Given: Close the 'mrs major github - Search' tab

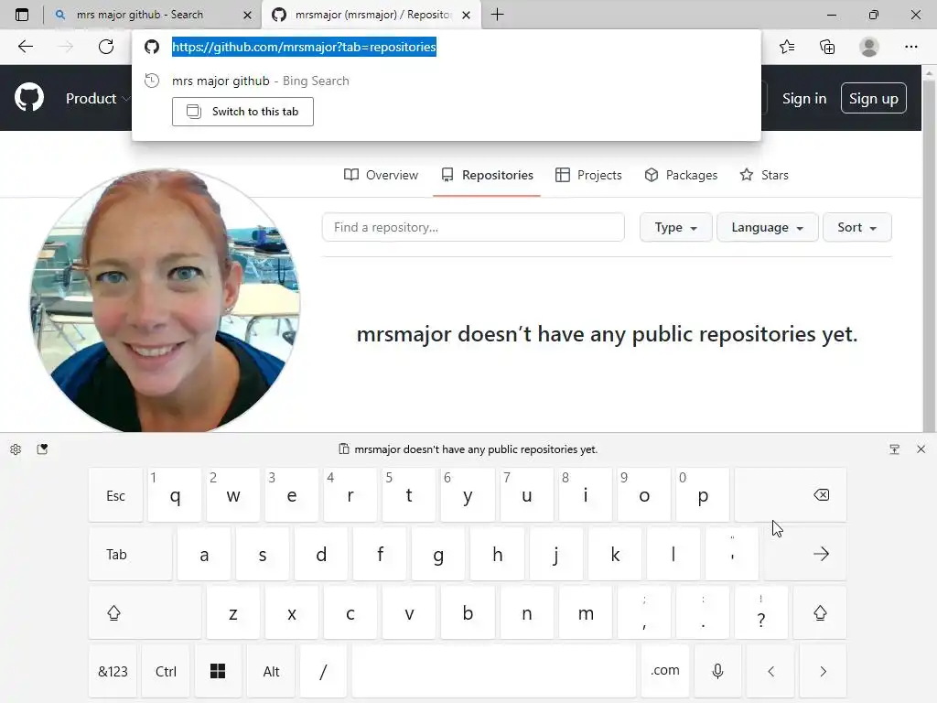Looking at the screenshot, I should 247,16.
